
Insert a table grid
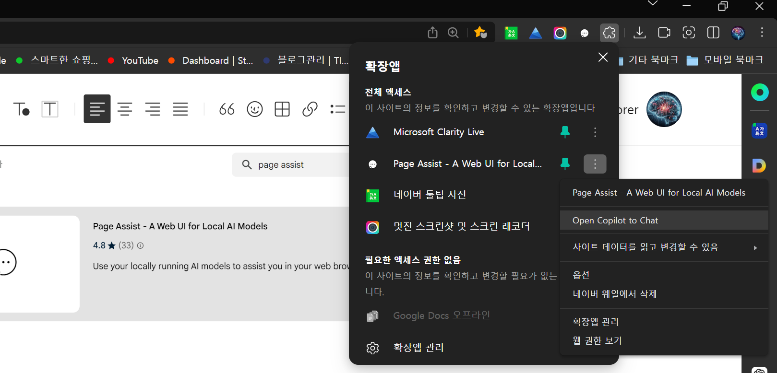(x=282, y=109)
